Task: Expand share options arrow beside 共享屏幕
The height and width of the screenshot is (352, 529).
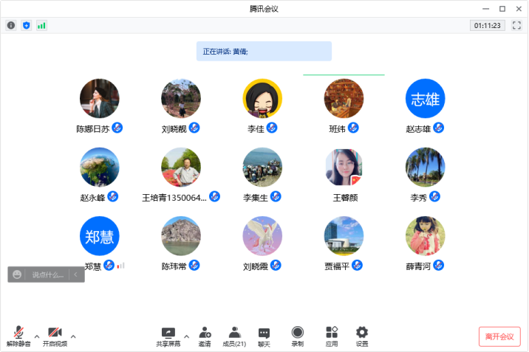Action: (x=186, y=337)
